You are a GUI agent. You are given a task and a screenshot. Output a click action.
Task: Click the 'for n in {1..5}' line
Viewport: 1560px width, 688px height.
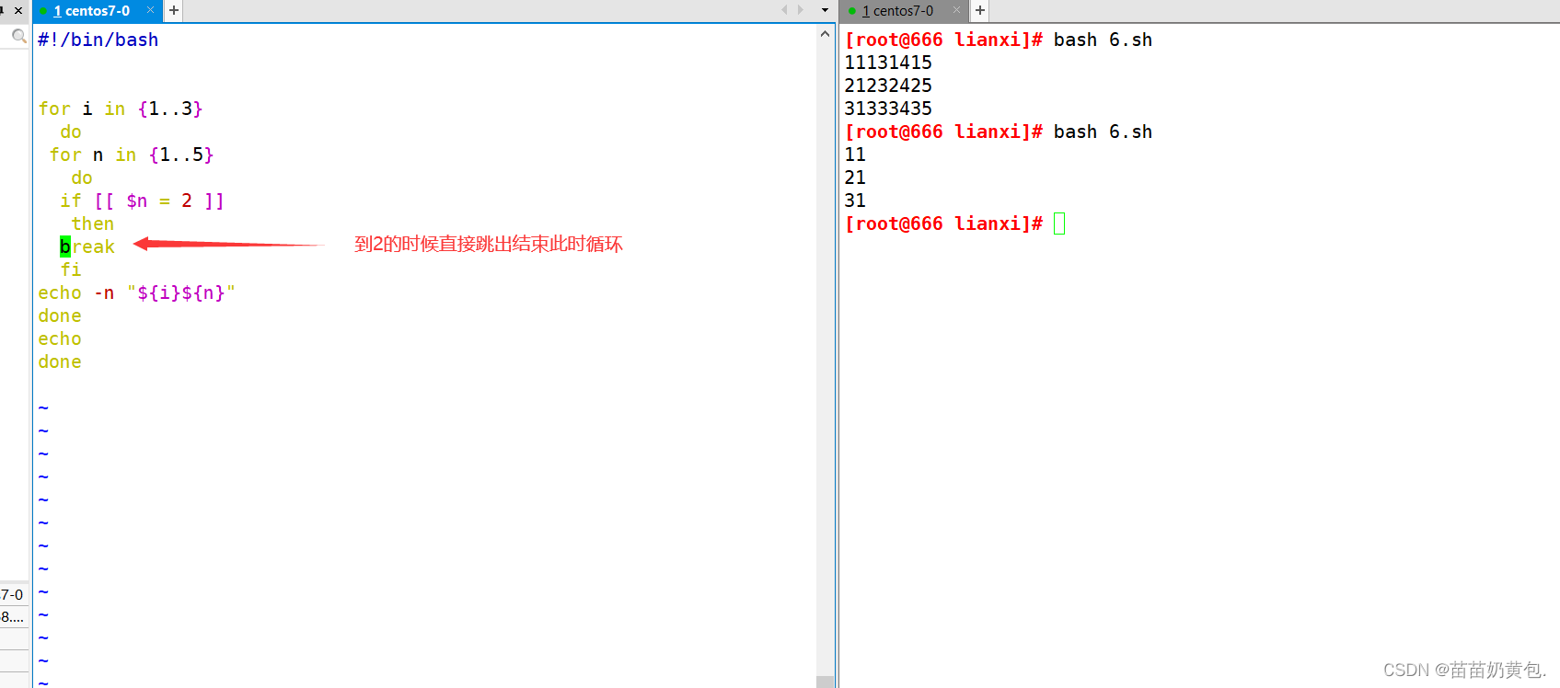click(131, 155)
